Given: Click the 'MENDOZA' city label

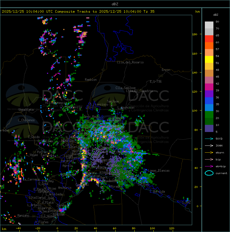Looking at the screenshot, I should coord(67,141).
